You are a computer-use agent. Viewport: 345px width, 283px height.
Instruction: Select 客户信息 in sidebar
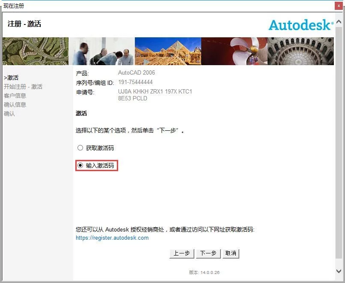click(x=15, y=96)
